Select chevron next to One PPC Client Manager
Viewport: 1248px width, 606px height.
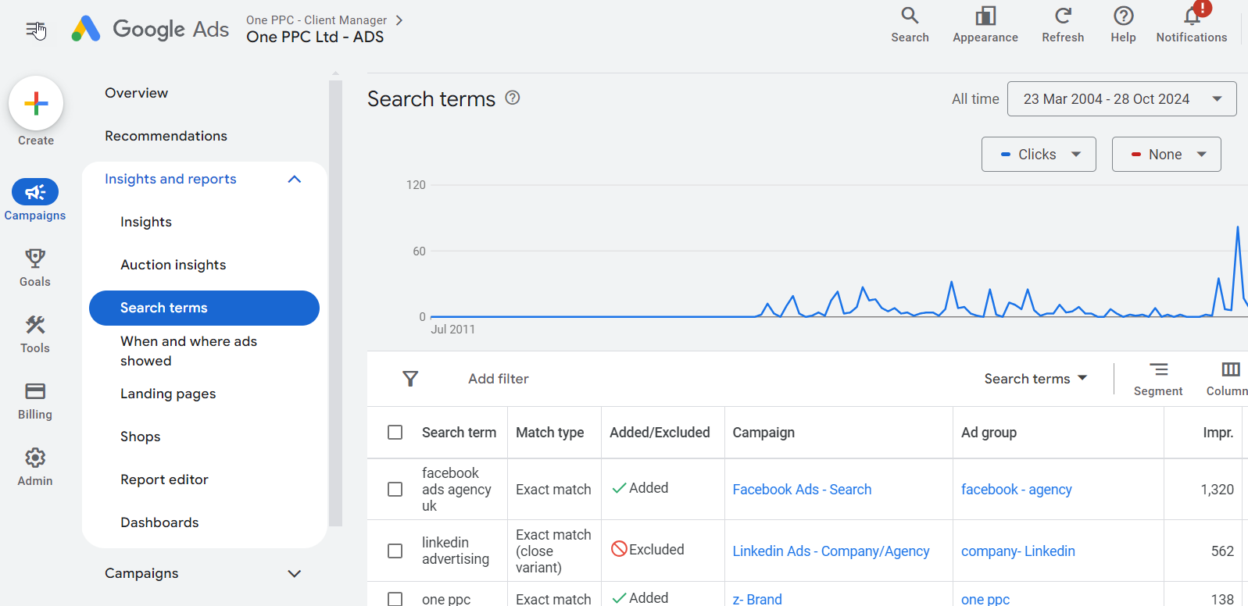399,20
